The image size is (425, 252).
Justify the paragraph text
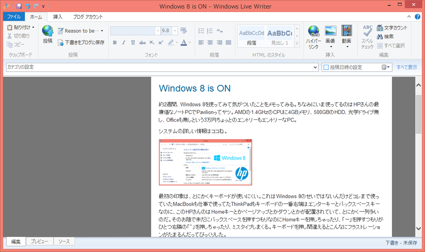229,43
